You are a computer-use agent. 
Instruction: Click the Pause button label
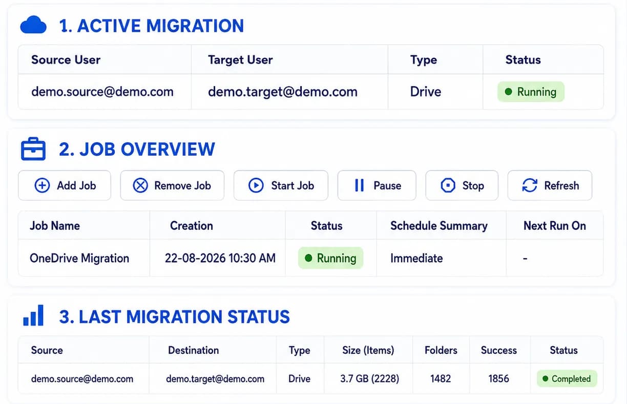coord(387,185)
